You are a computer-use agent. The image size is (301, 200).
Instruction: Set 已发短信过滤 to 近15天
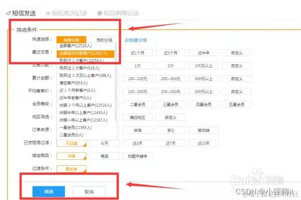tap(204, 143)
